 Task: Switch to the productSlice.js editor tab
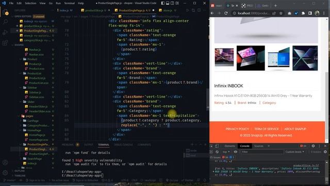pyautogui.click(x=95, y=10)
